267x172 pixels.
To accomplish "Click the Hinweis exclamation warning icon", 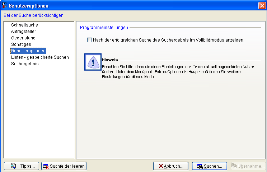I will 93,62.
